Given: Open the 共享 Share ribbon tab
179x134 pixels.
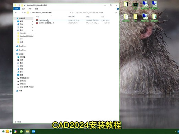Looking at the screenshot, I should pos(30,9).
